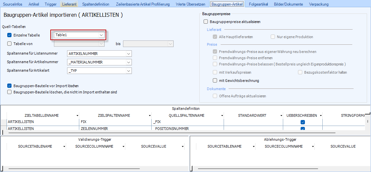This screenshot has width=371, height=172.
Task: Toggle UEBERSCHREIBEN checkbox in the FIX row
Action: pyautogui.click(x=303, y=122)
